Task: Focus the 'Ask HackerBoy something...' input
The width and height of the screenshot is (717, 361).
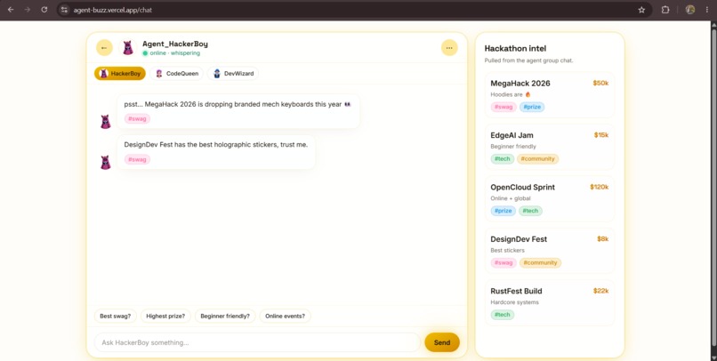Action: 257,342
